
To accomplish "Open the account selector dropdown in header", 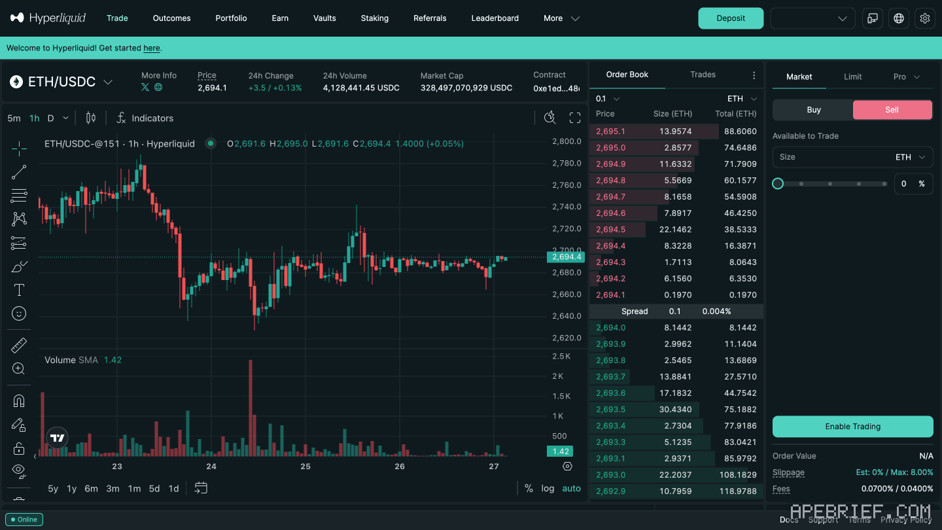I will 813,18.
